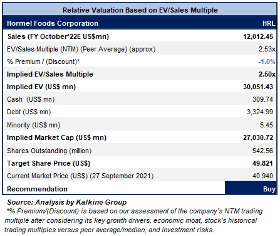
Task: Click the debt value 3,324.99
Action: (x=260, y=112)
